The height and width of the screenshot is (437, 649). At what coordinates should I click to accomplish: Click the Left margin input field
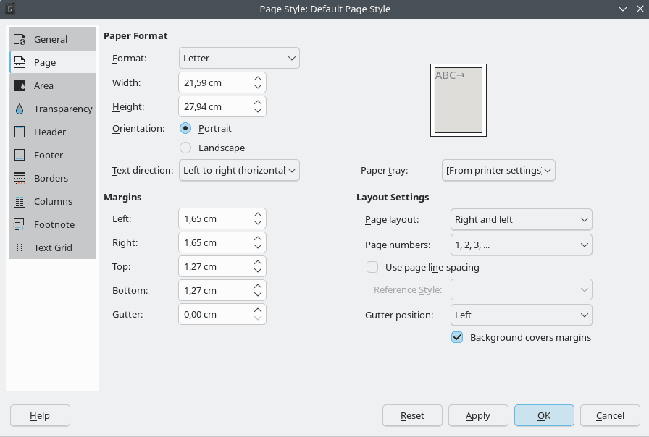coord(214,218)
